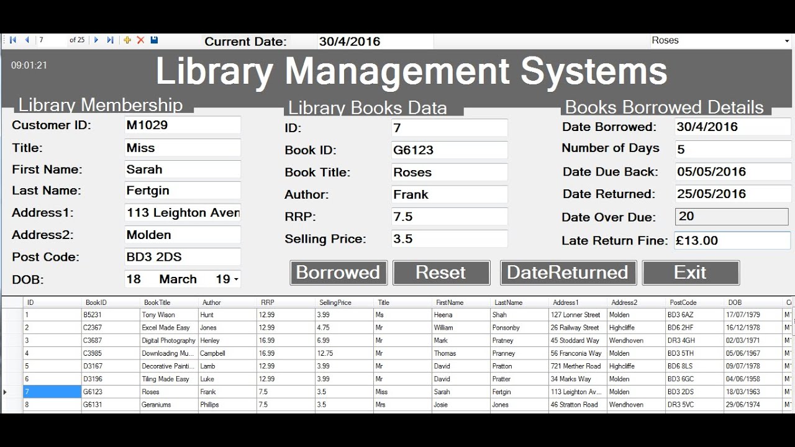This screenshot has height=447, width=795.
Task: Select selling price cell '12.75'
Action: [344, 353]
